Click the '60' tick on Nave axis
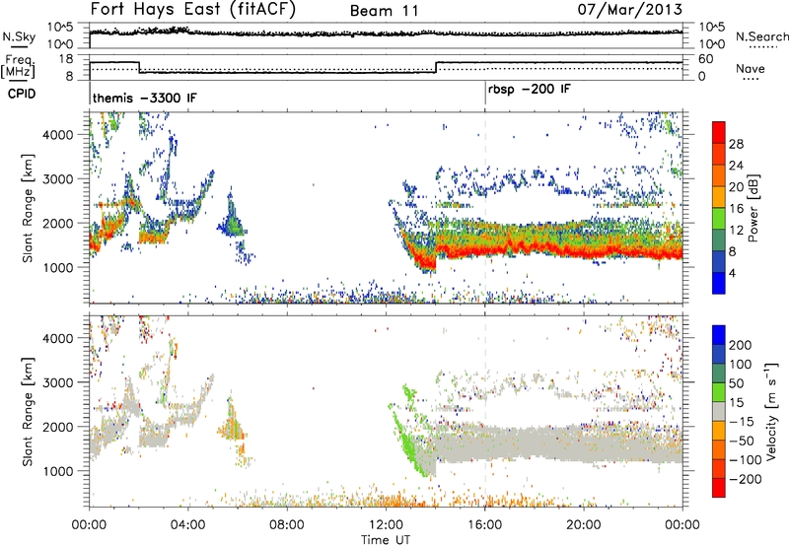 click(705, 59)
